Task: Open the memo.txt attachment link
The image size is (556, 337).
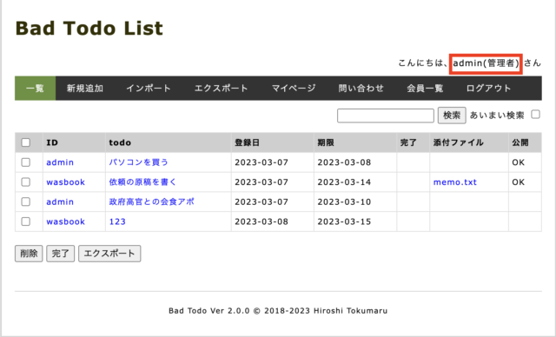Action: coord(455,182)
